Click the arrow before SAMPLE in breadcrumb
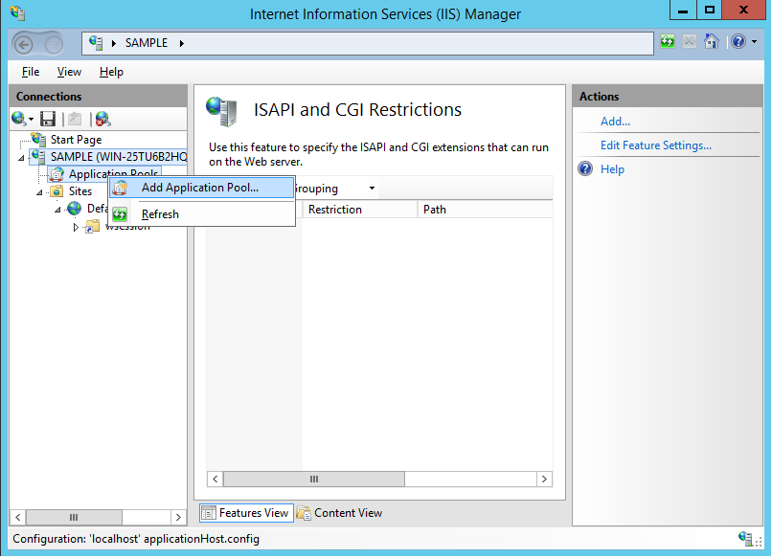 pyautogui.click(x=114, y=43)
